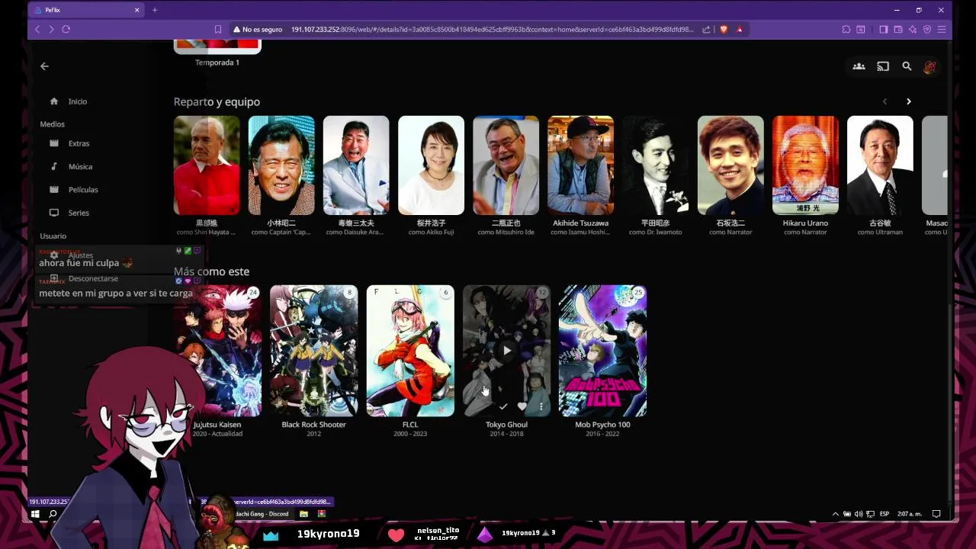This screenshot has height=549, width=976.
Task: Reload the page in the browser
Action: point(66,29)
